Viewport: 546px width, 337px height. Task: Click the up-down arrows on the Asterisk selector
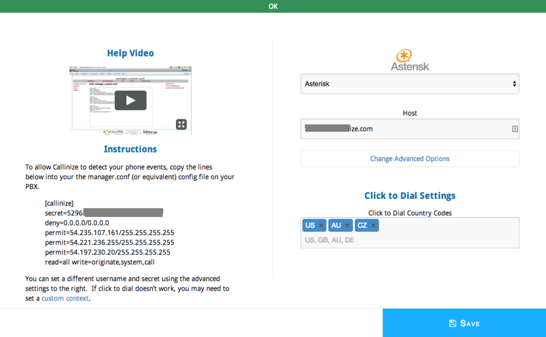(x=514, y=84)
